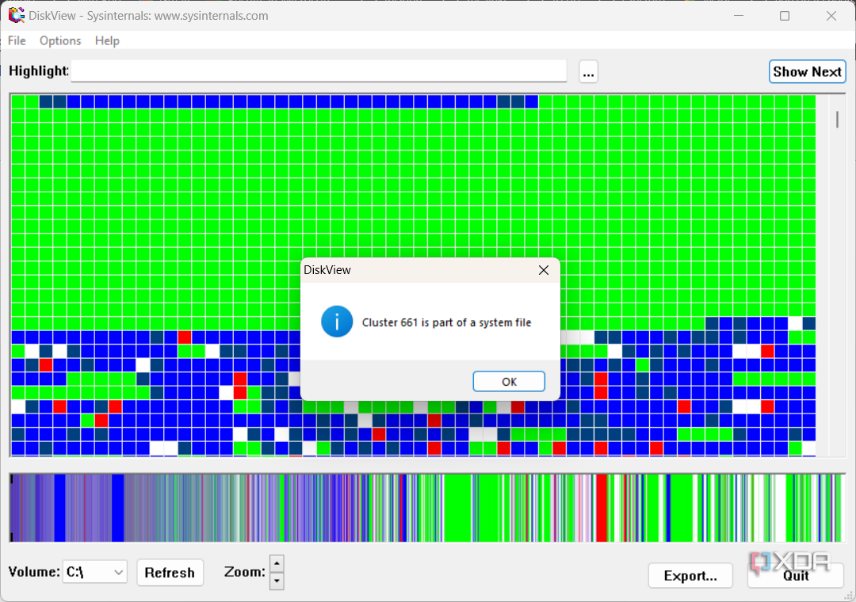Viewport: 856px width, 602px height.
Task: Click the blue information icon in dialog
Action: [x=337, y=322]
